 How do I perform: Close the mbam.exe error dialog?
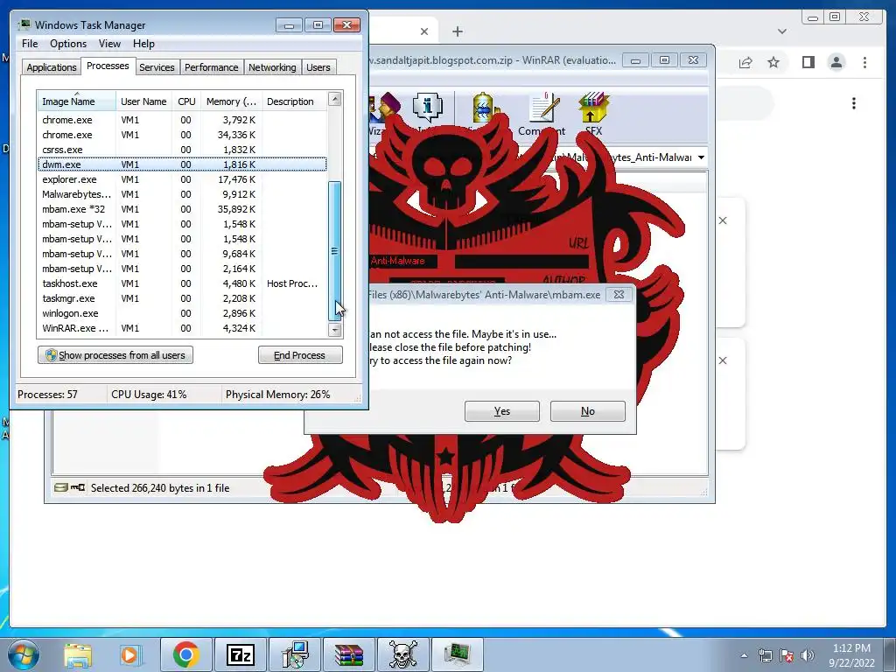pos(619,295)
